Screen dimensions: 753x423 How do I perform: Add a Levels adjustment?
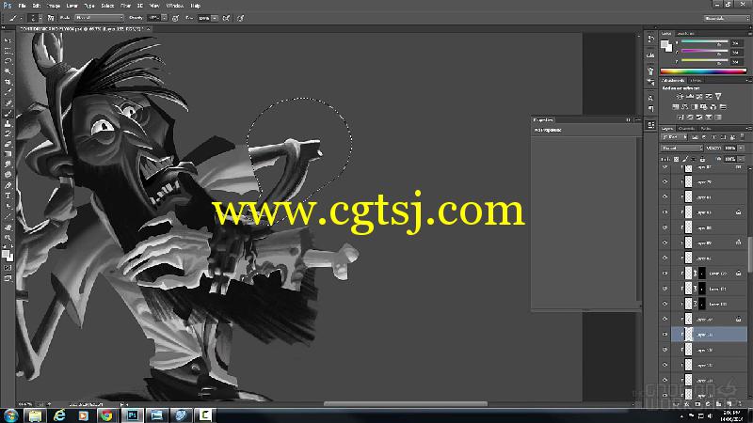tap(690, 97)
